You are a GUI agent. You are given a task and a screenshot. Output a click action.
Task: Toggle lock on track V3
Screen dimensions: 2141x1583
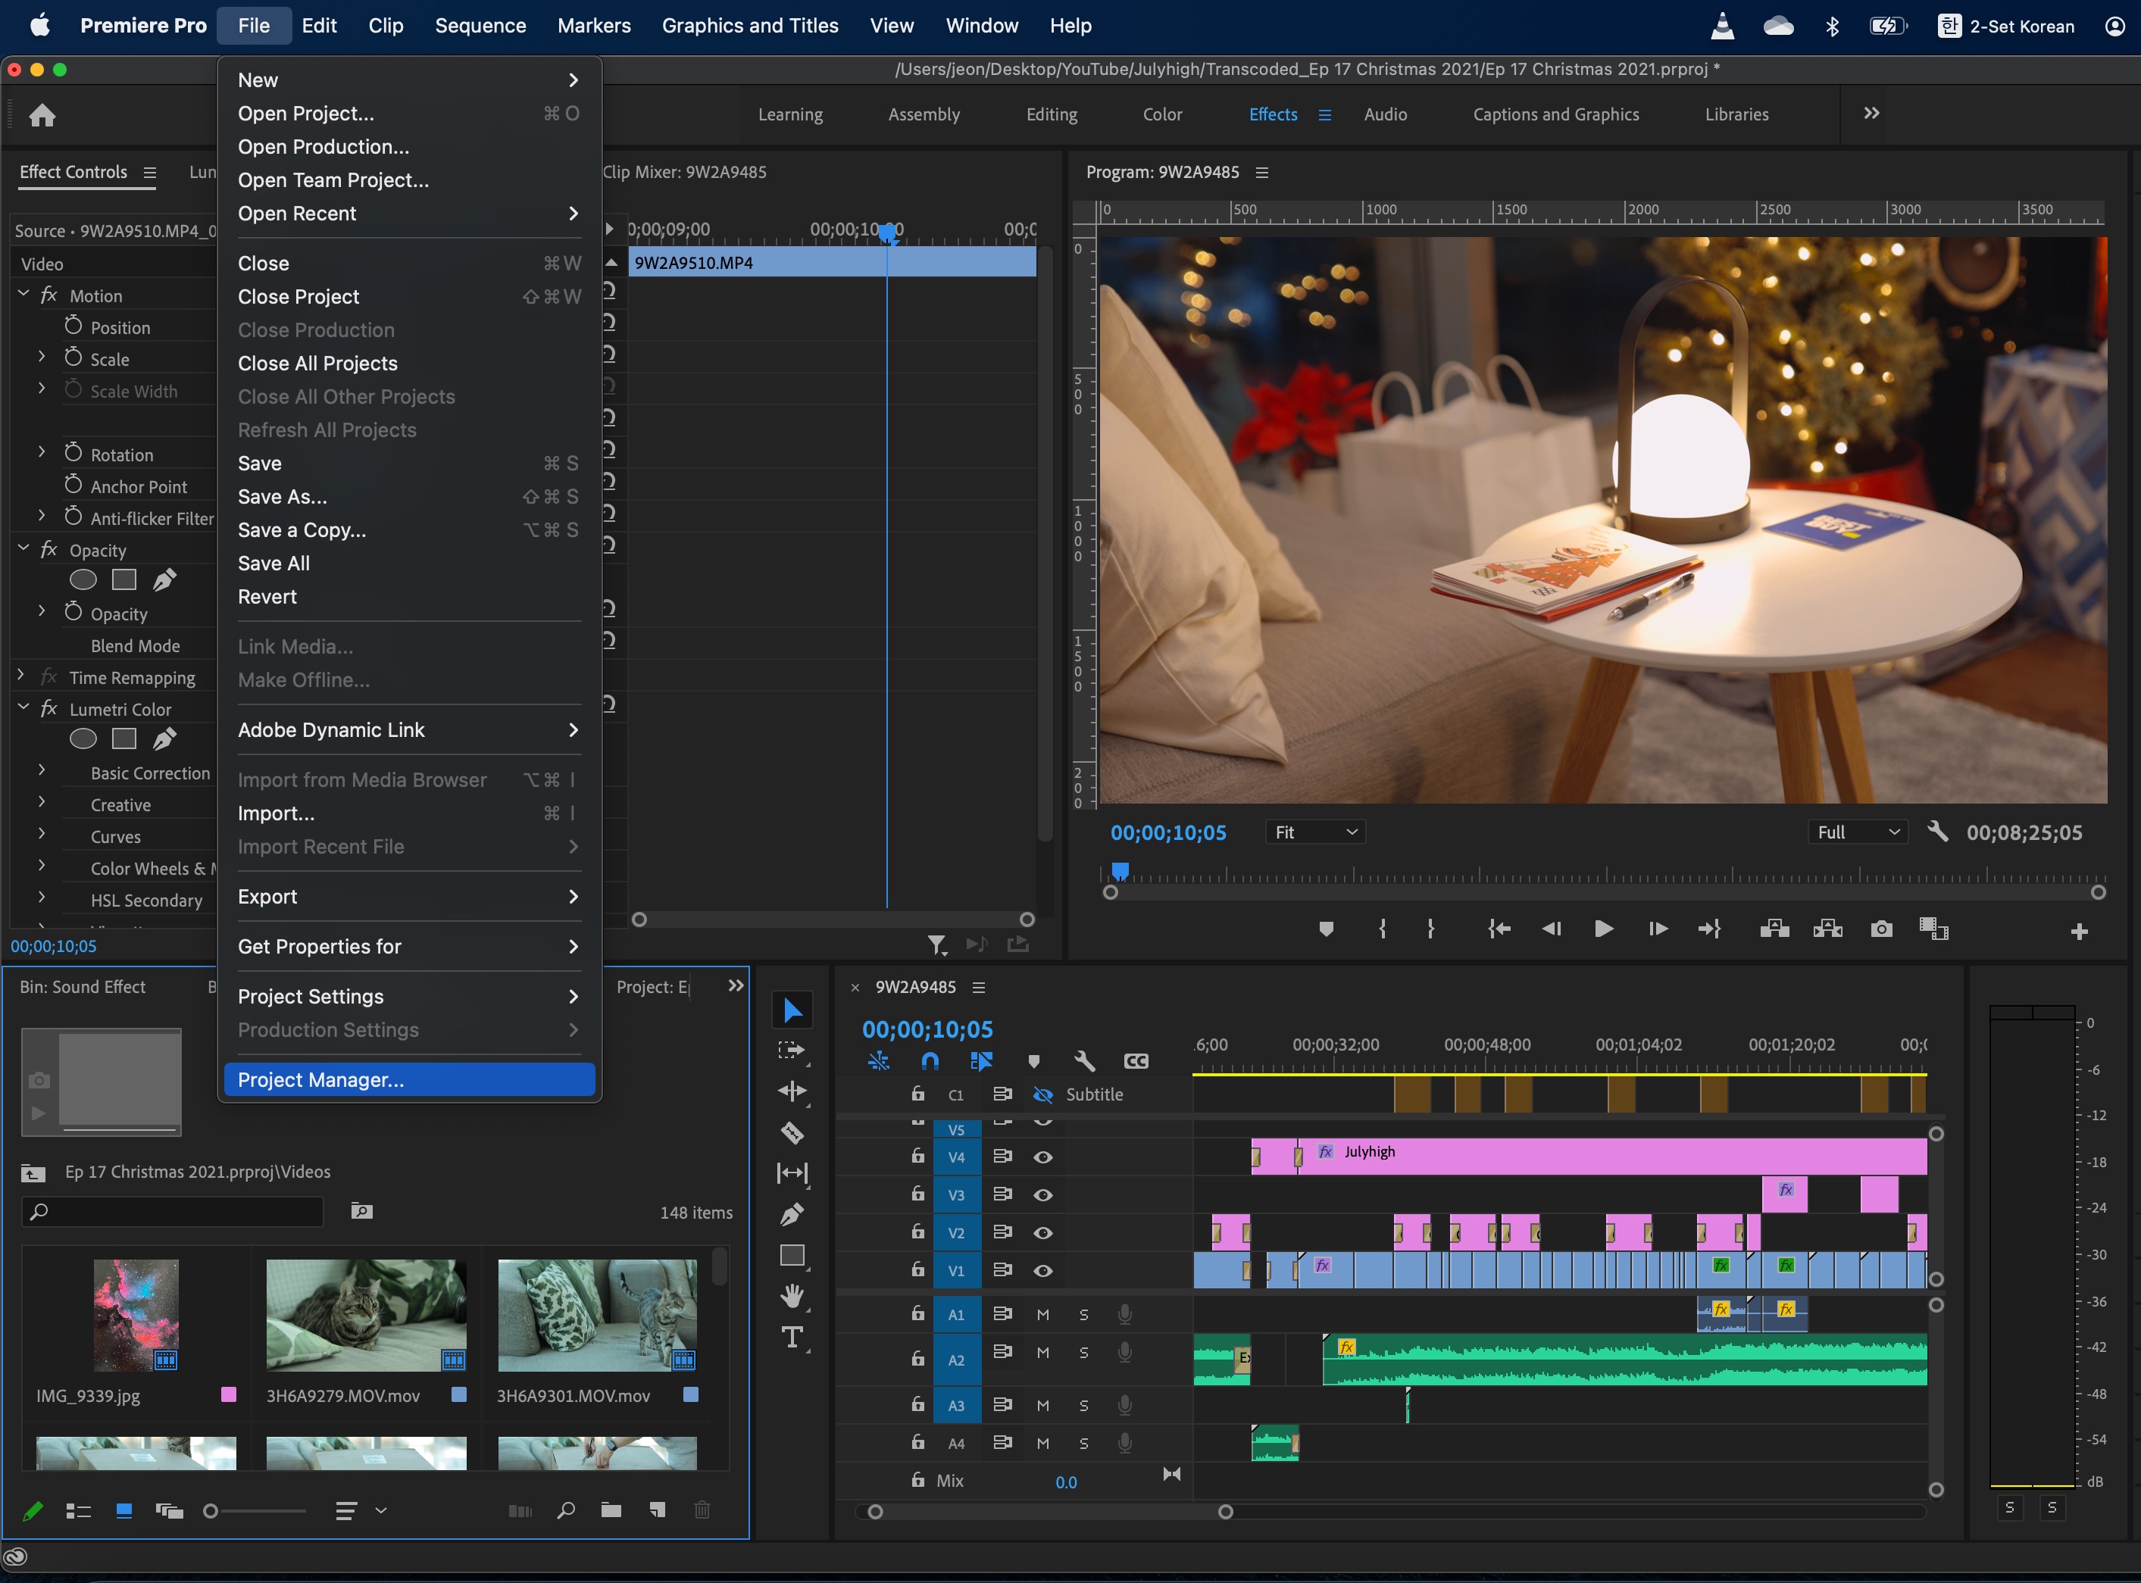[x=918, y=1194]
